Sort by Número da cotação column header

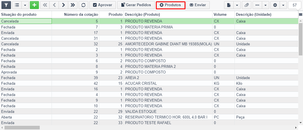[x=81, y=14]
